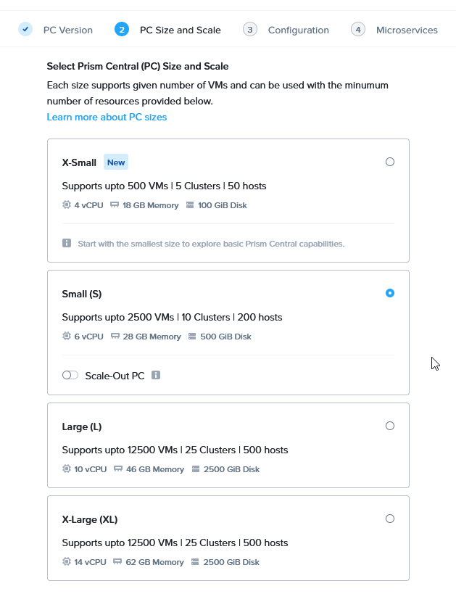Viewport: 456px width, 594px height.
Task: Click the info icon next to Scale-Out PC
Action: (156, 376)
